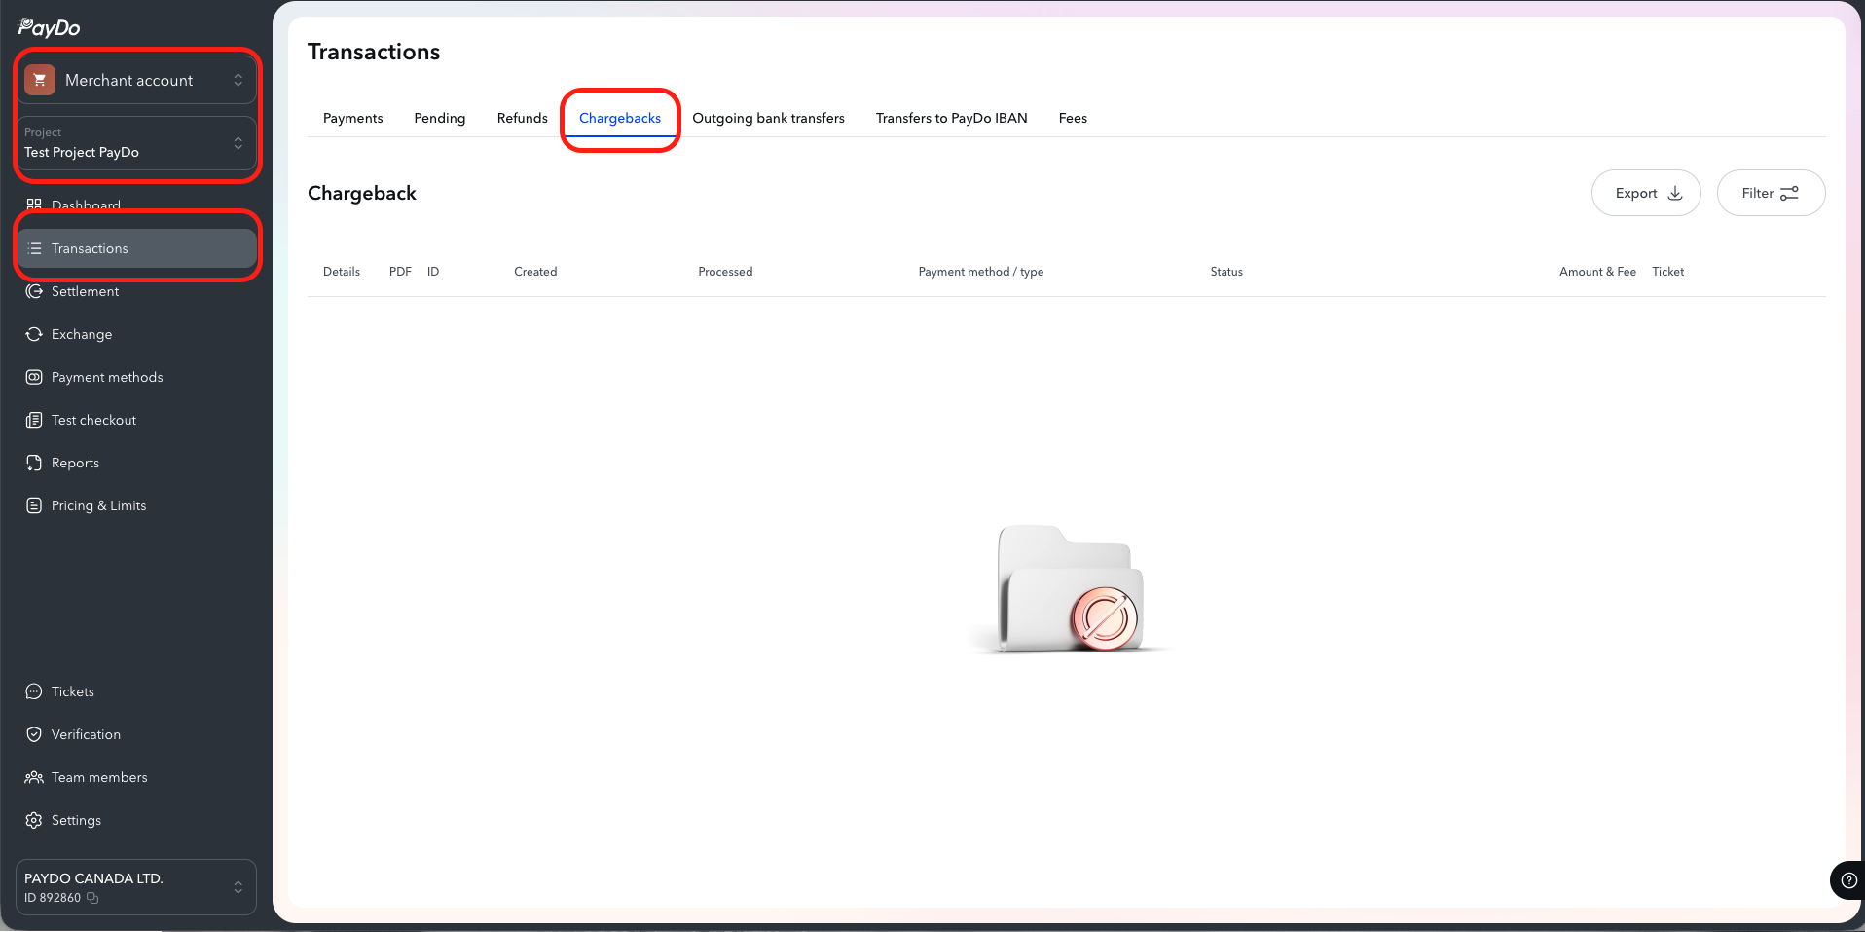This screenshot has width=1865, height=932.
Task: Open Team members page
Action: click(x=99, y=777)
